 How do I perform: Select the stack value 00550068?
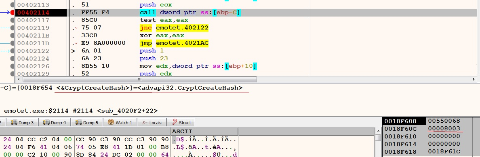tap(444, 121)
